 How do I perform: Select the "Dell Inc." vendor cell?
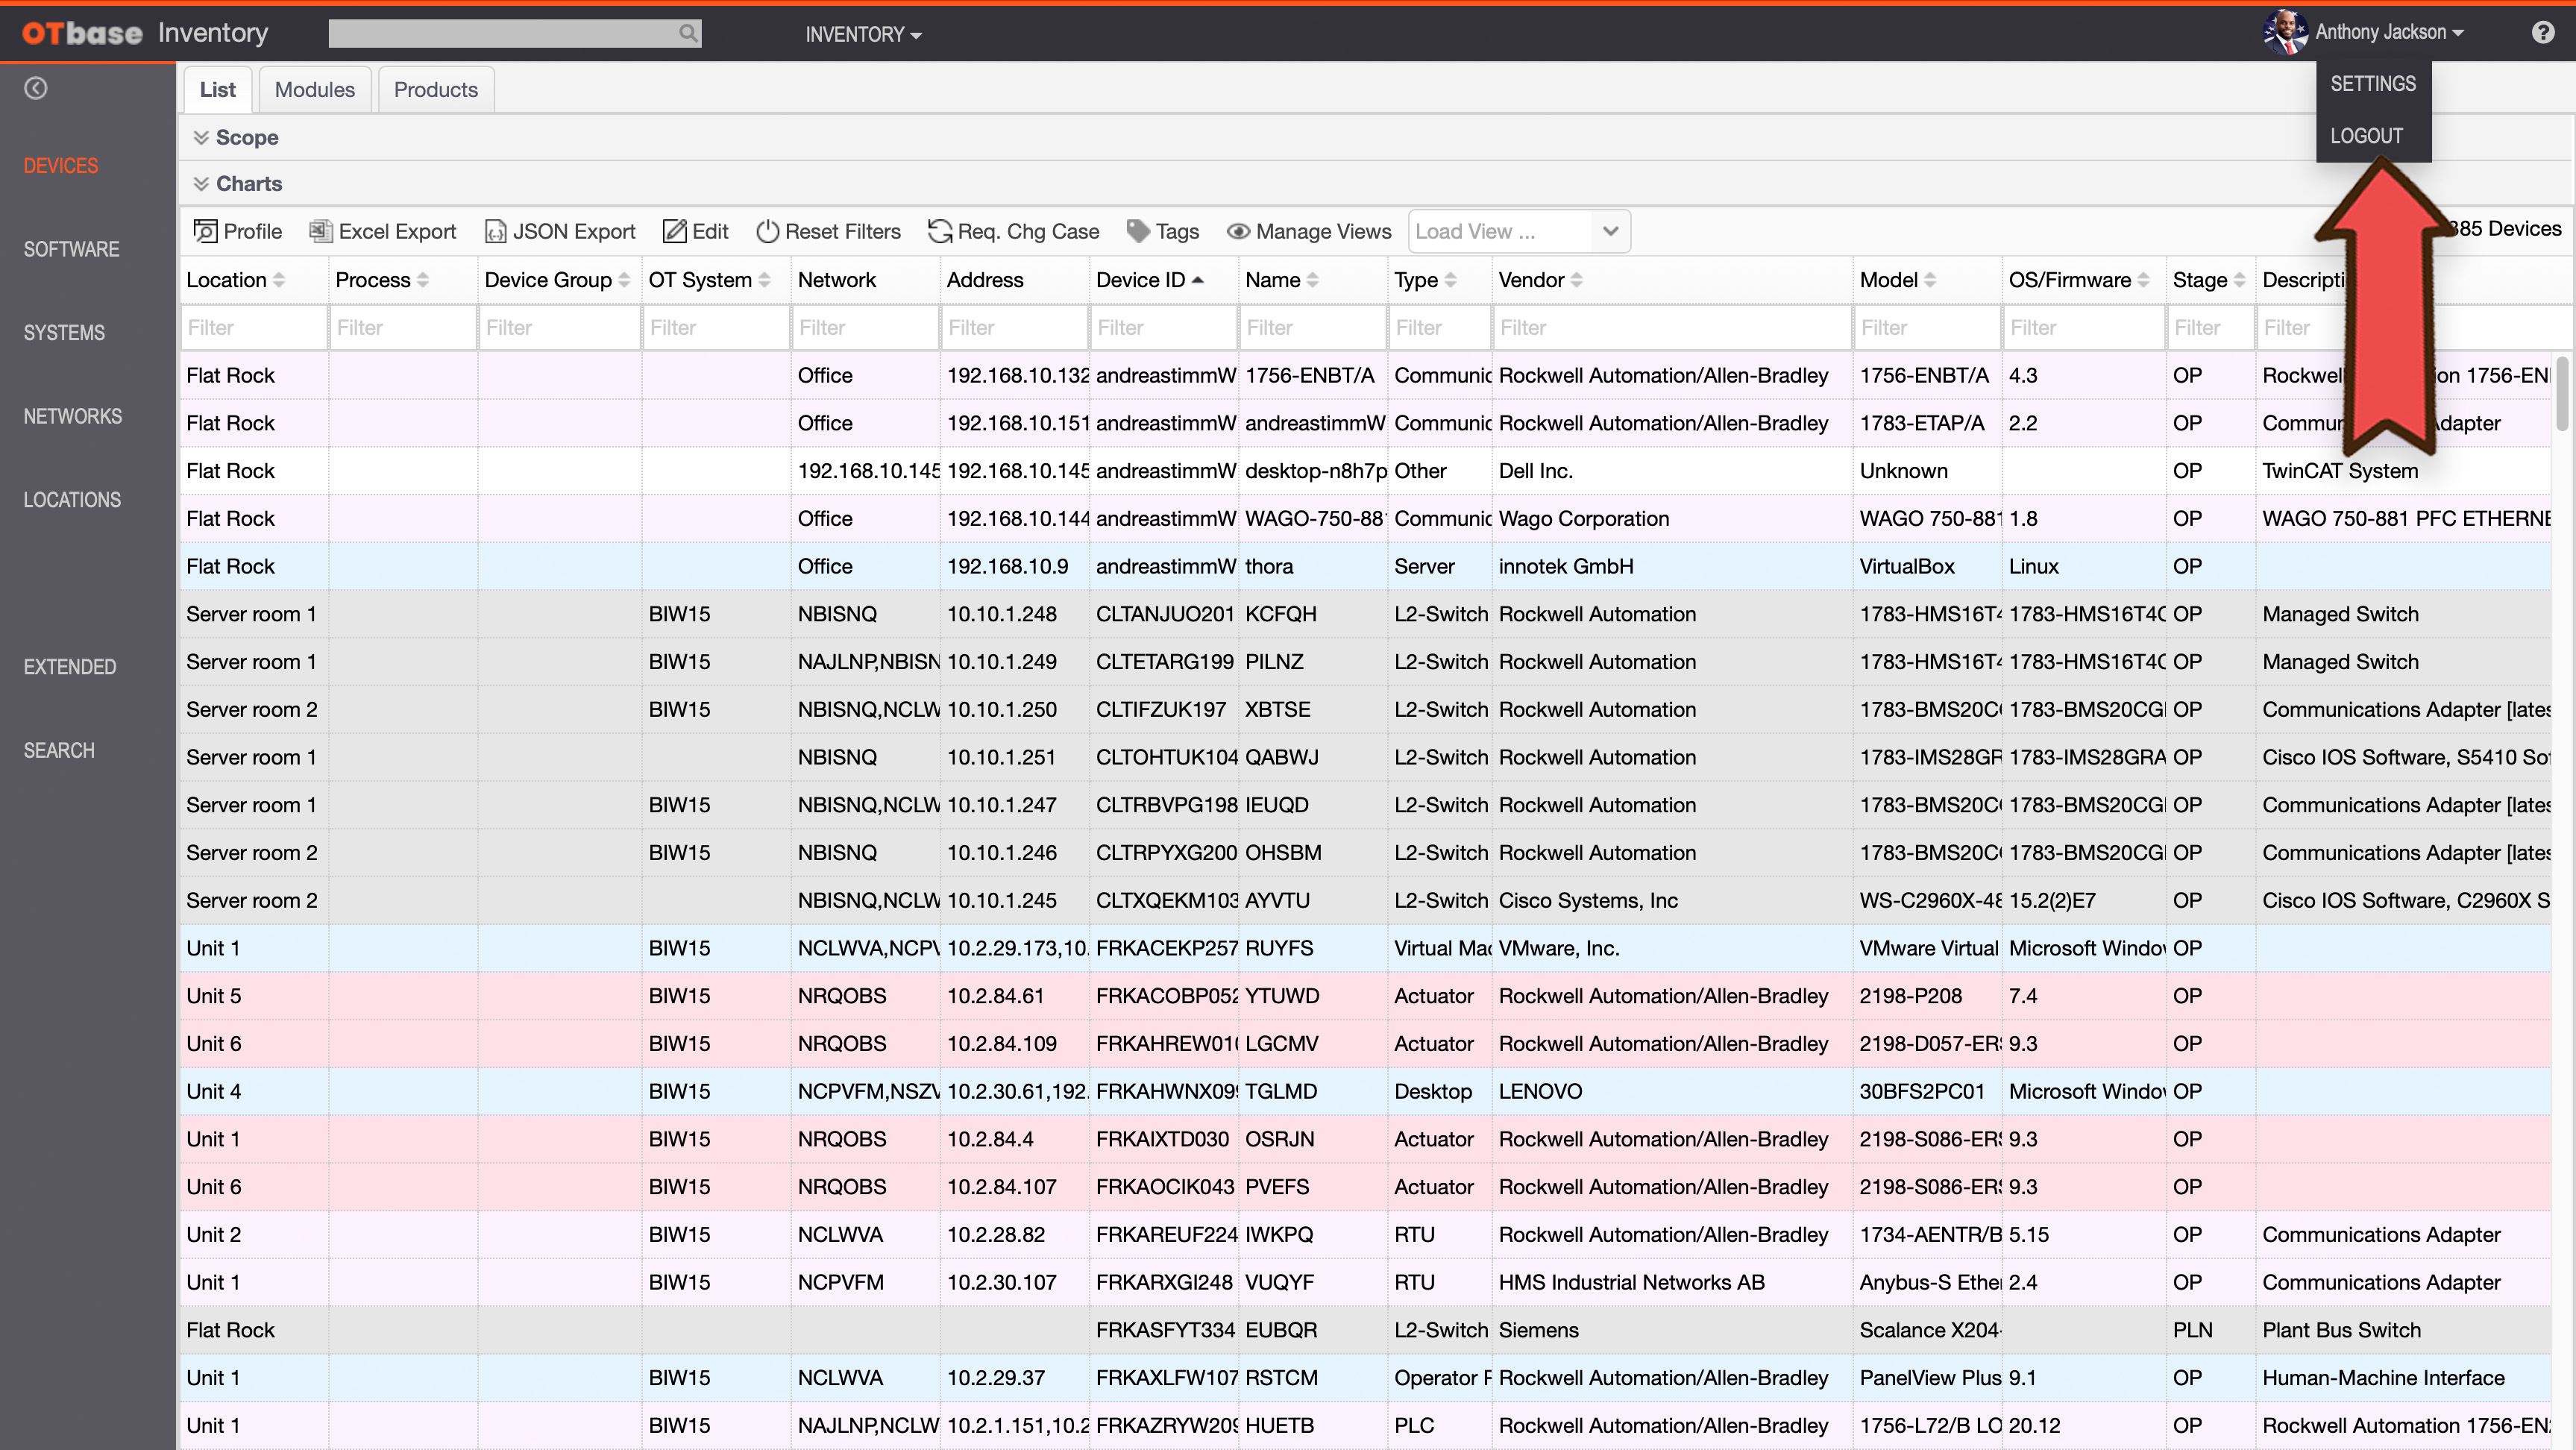(x=1671, y=471)
